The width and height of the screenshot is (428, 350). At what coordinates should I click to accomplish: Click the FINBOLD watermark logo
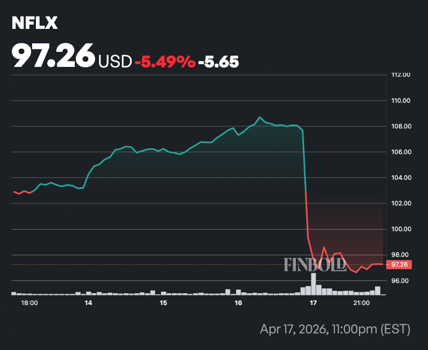click(x=315, y=264)
